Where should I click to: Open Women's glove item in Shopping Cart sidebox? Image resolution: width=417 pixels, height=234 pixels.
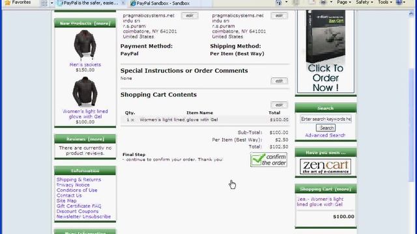pos(320,201)
